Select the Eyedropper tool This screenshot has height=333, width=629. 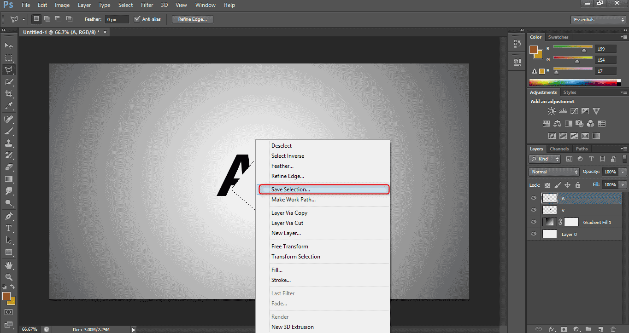point(9,106)
